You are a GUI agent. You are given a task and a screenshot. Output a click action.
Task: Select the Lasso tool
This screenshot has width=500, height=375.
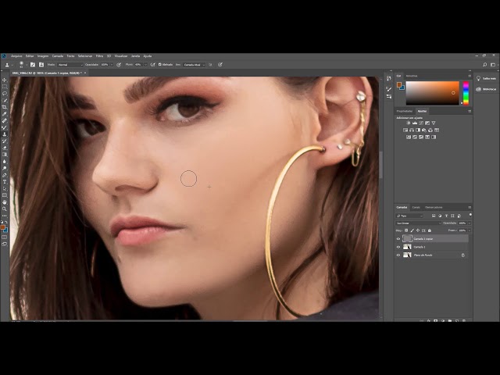pyautogui.click(x=5, y=94)
